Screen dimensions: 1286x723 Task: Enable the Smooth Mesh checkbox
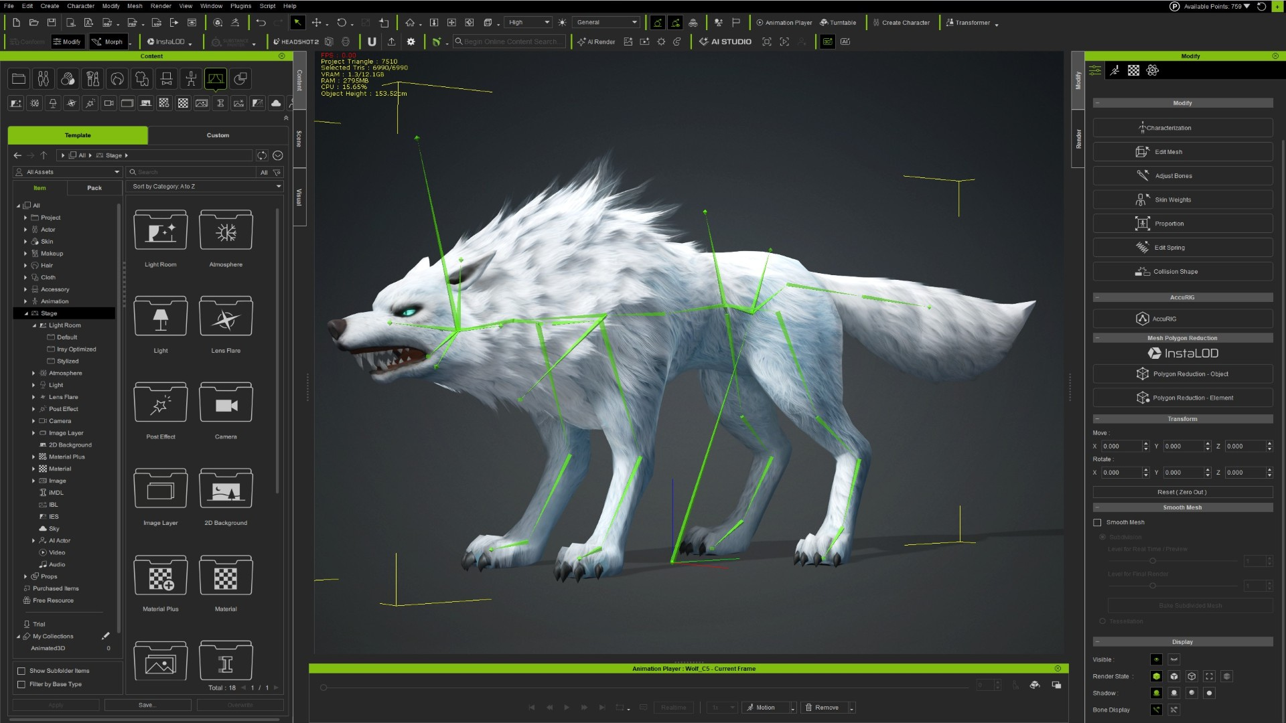coord(1097,523)
